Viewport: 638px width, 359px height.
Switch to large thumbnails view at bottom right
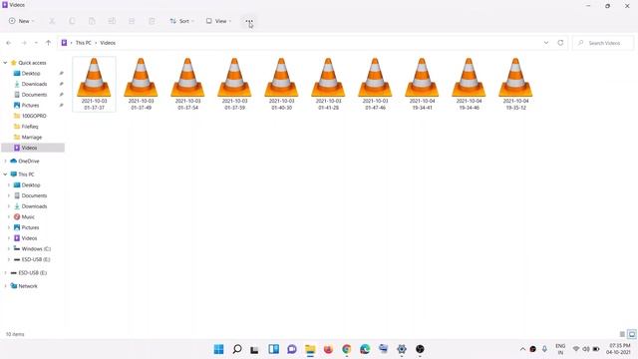click(x=631, y=334)
